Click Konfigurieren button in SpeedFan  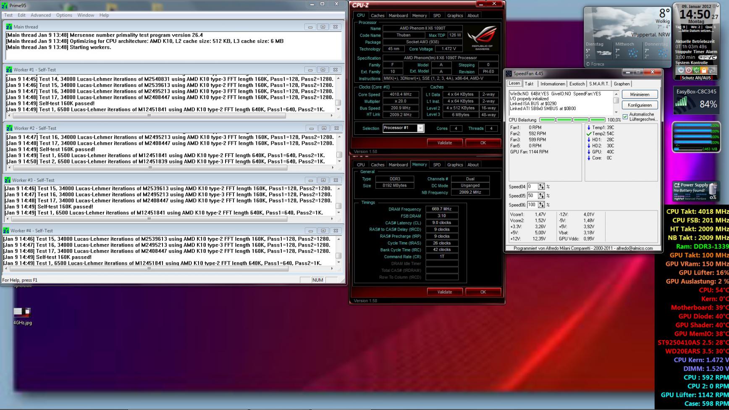pos(640,105)
